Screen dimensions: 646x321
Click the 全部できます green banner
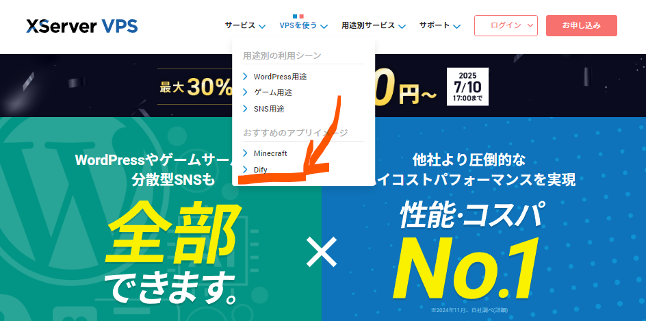click(x=161, y=219)
